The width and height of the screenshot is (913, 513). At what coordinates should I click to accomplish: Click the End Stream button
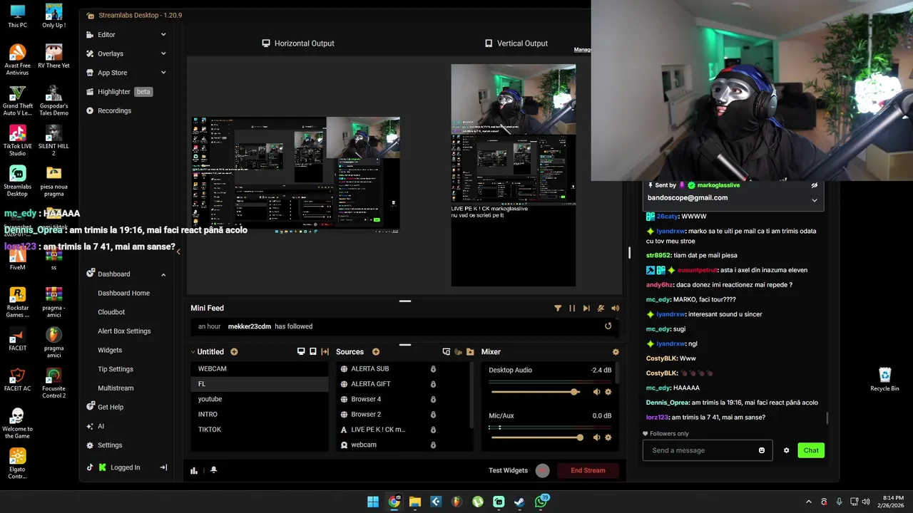588,470
